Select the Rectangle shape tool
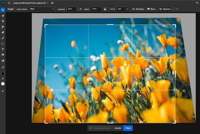 (x=3, y=44)
